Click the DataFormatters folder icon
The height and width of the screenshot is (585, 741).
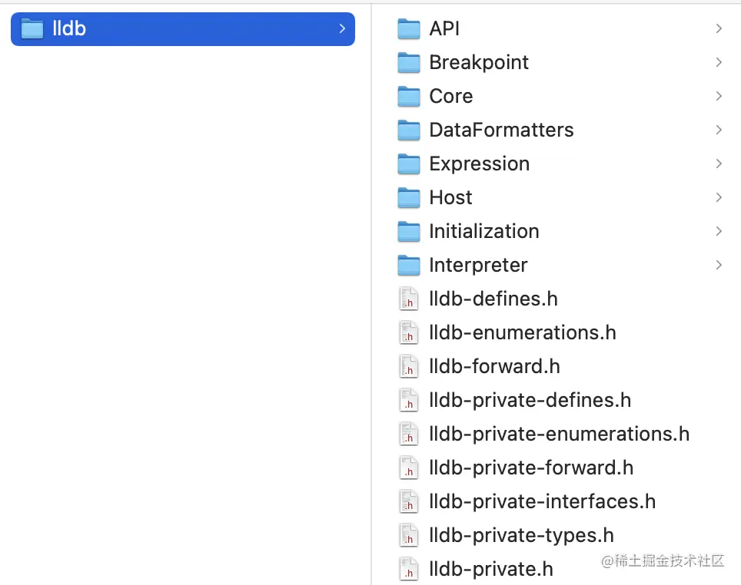[x=409, y=131]
